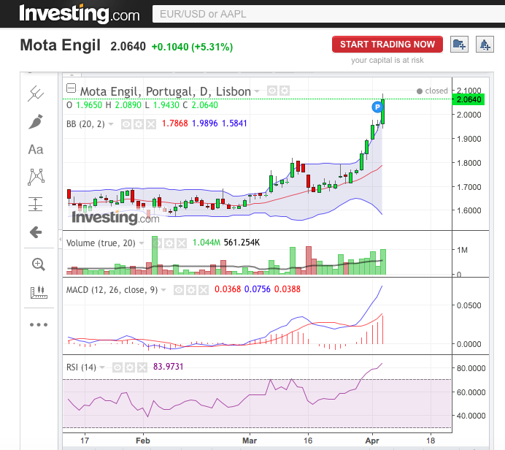Remove the Volume indicator
The height and width of the screenshot is (450, 505).
pyautogui.click(x=182, y=243)
